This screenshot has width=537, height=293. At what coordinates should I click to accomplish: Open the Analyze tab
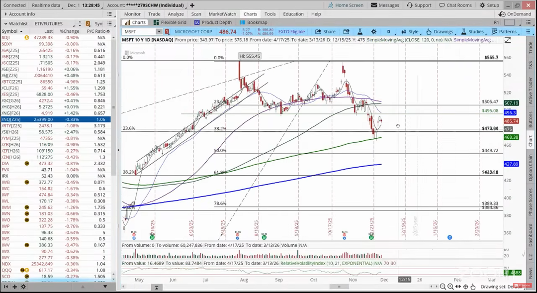coord(176,14)
